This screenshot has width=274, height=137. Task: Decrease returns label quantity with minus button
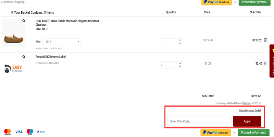point(180,67)
